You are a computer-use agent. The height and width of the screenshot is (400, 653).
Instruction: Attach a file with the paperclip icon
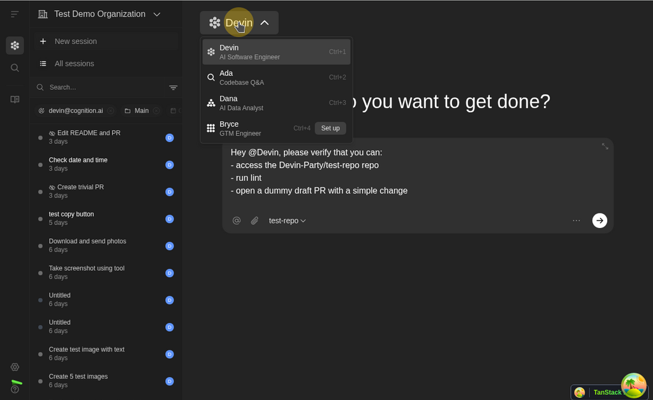coord(254,220)
